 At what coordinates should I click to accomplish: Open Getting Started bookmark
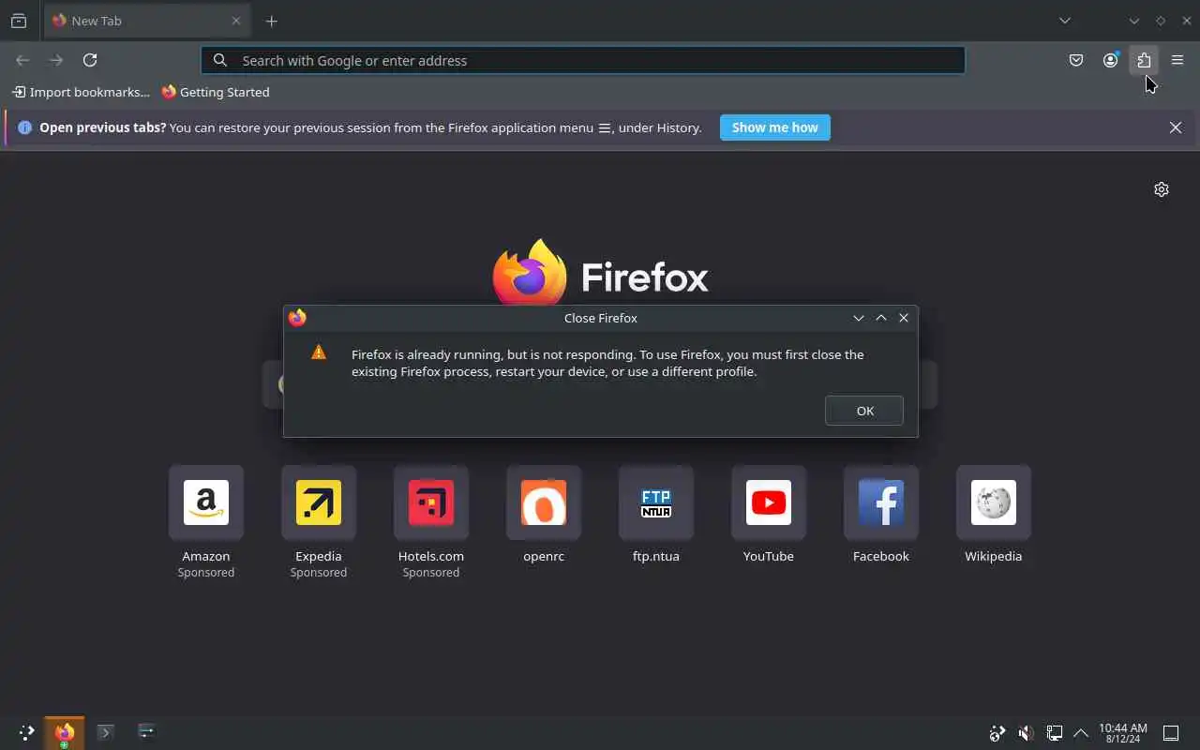pos(216,92)
